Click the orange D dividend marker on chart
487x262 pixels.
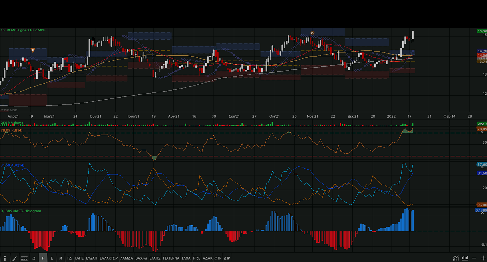(312, 33)
